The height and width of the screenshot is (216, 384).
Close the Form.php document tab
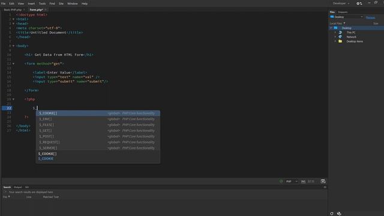[46, 10]
